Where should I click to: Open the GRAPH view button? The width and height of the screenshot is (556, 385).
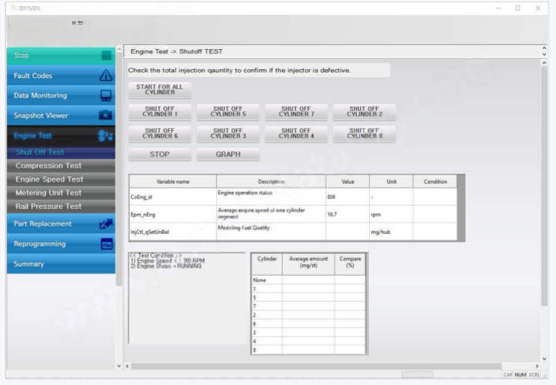[x=228, y=154]
